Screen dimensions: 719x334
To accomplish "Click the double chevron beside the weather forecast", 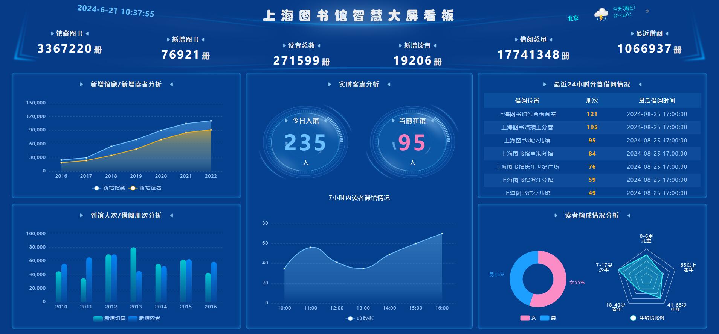I will click(x=647, y=11).
